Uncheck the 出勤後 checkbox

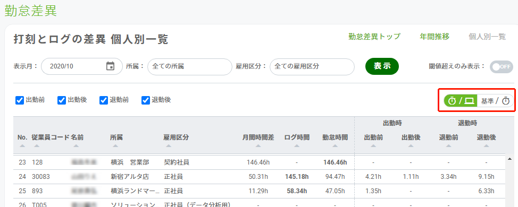click(x=62, y=100)
